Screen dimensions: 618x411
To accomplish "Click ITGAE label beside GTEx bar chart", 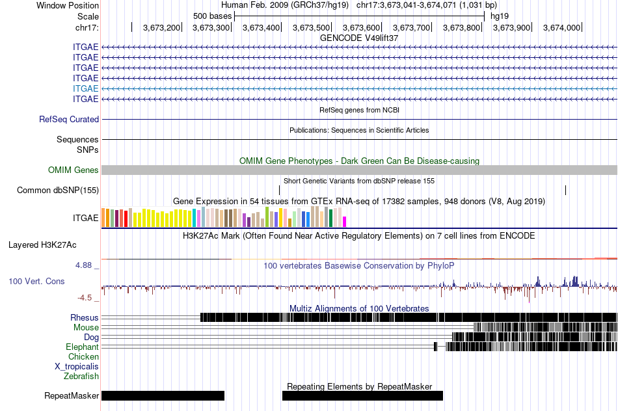I will (x=85, y=218).
